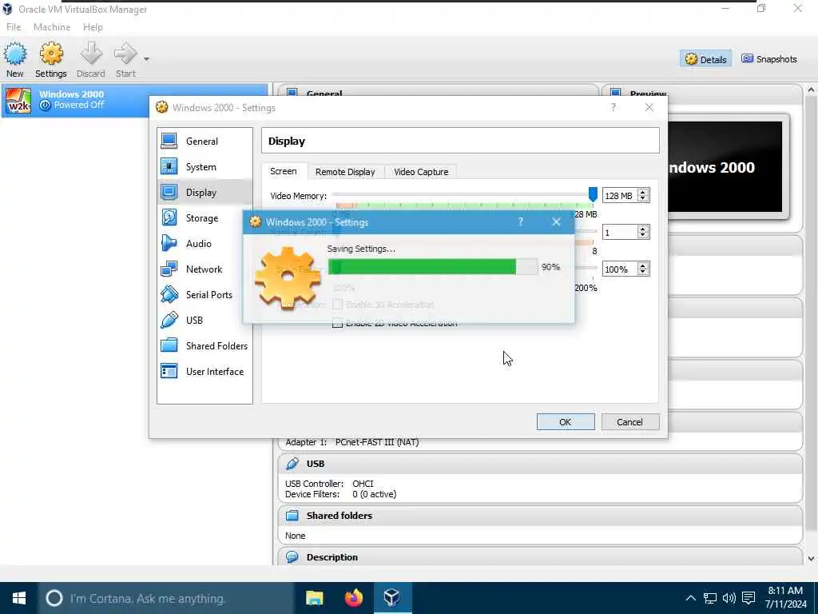This screenshot has width=818, height=614.
Task: Open the Machine menu
Action: 52,27
